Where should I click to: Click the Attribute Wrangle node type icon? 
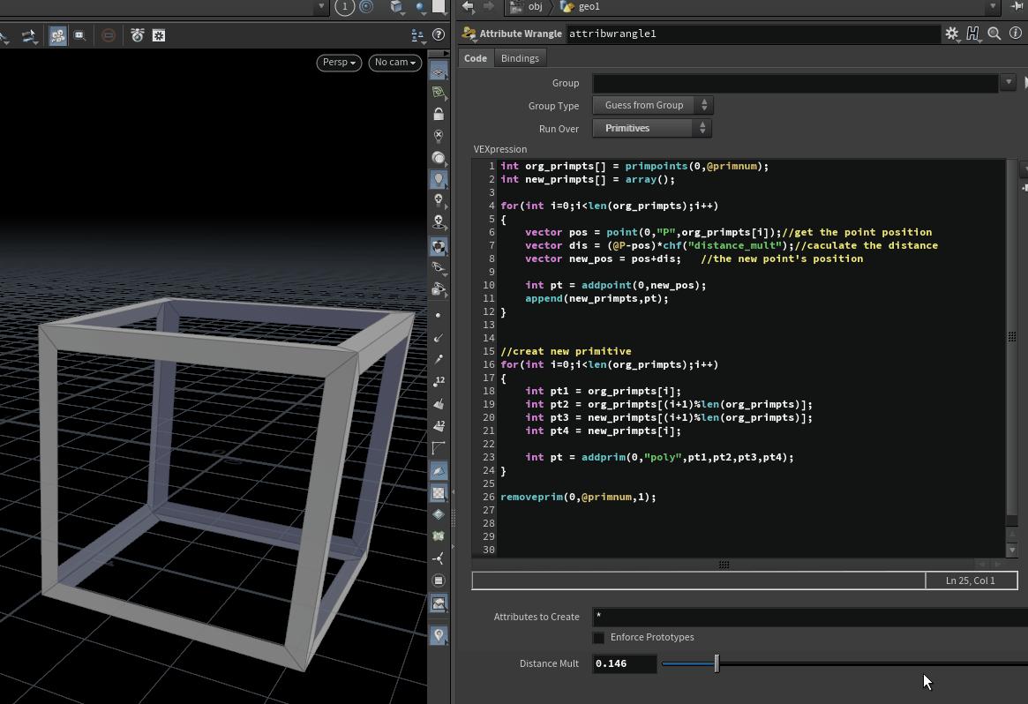pyautogui.click(x=469, y=34)
